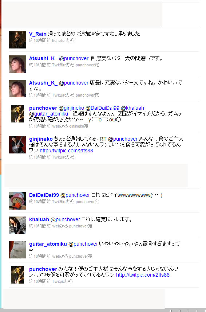Open the @guitar_atomiku mention link
206x312 pixels.
[48, 114]
